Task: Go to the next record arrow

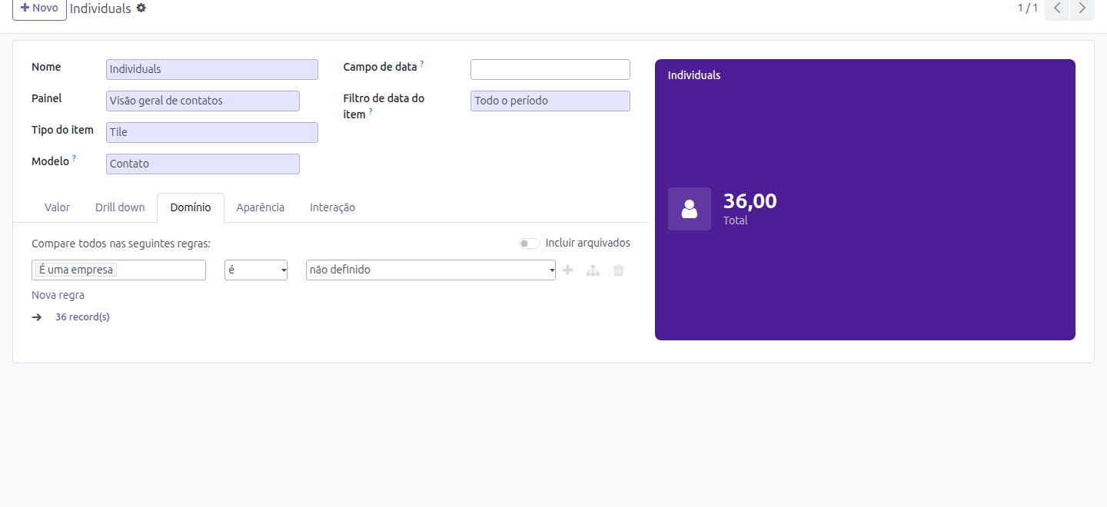Action: click(1082, 8)
